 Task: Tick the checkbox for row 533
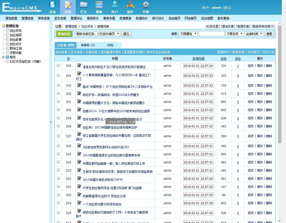coord(58,85)
